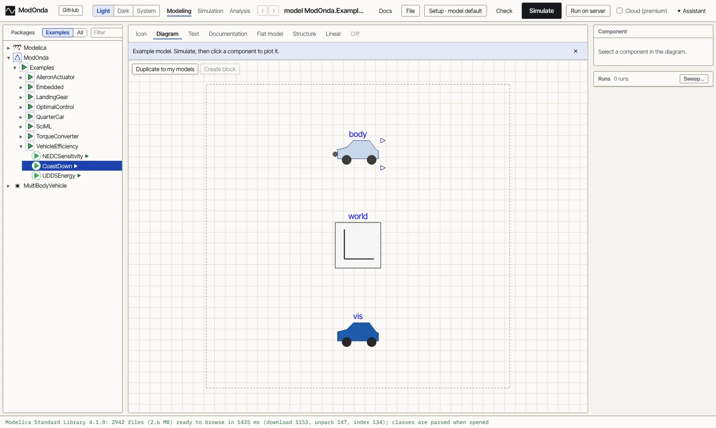Enable the Cloud (premium) checkbox
Screen dimensions: 716x428
coord(620,10)
